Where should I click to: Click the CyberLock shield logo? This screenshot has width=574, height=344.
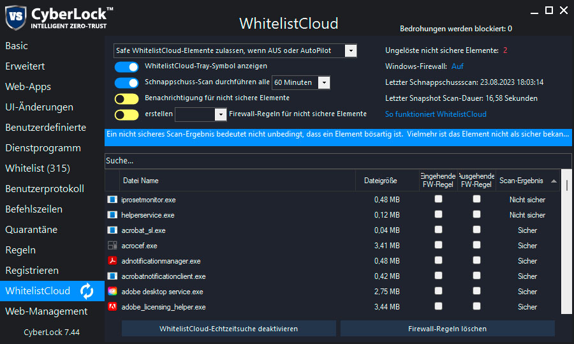pyautogui.click(x=16, y=17)
